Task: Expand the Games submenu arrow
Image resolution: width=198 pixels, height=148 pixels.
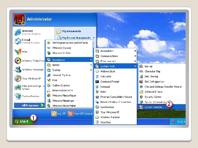Action: pyautogui.click(x=91, y=65)
